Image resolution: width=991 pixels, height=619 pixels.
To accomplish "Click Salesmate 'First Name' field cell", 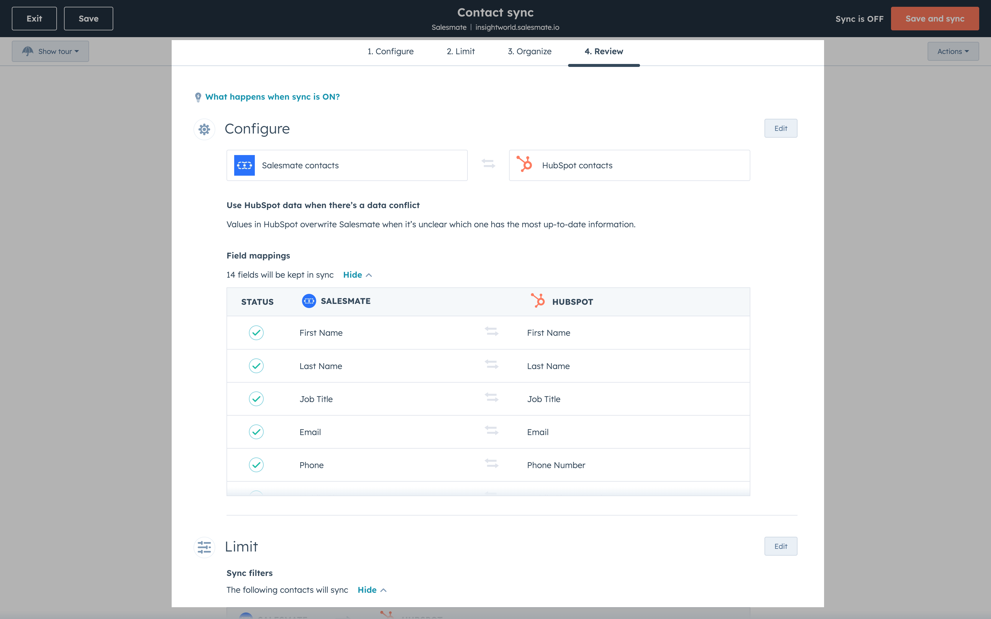I will 321,333.
